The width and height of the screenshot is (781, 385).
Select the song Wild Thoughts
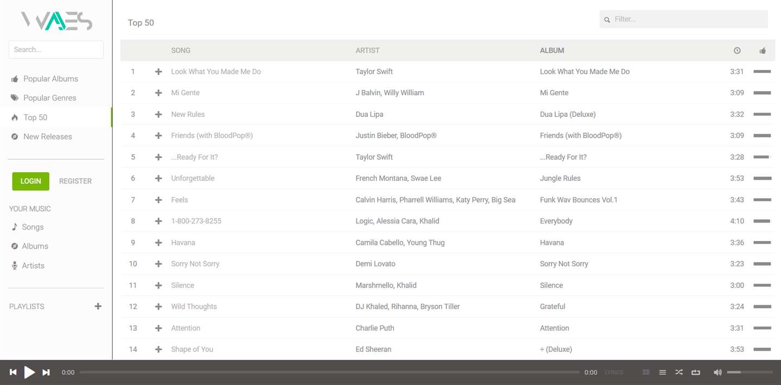(x=194, y=306)
